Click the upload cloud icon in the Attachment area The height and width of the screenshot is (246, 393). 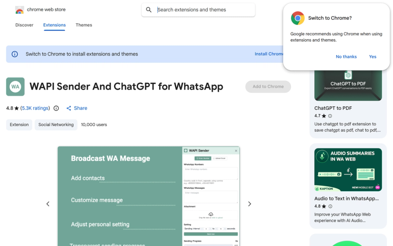point(210,214)
